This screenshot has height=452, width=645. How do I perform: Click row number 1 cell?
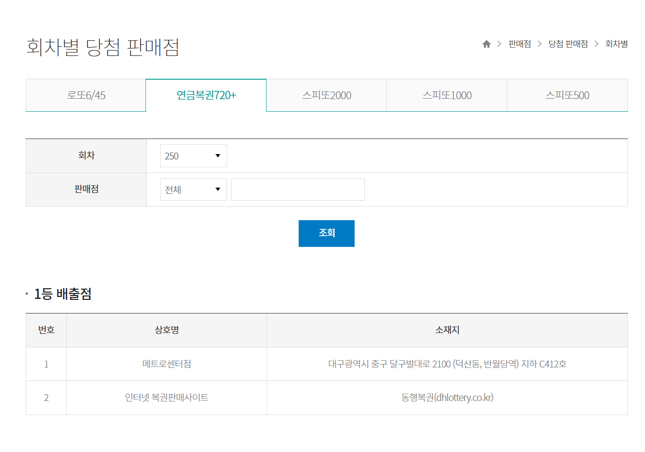[x=46, y=364]
